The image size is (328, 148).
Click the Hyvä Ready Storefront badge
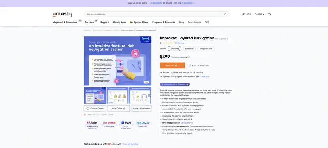point(126,124)
